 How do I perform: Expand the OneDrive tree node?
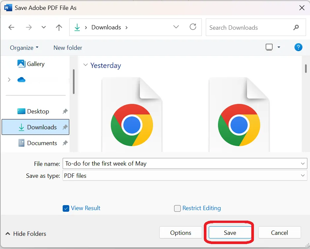[x=9, y=80]
